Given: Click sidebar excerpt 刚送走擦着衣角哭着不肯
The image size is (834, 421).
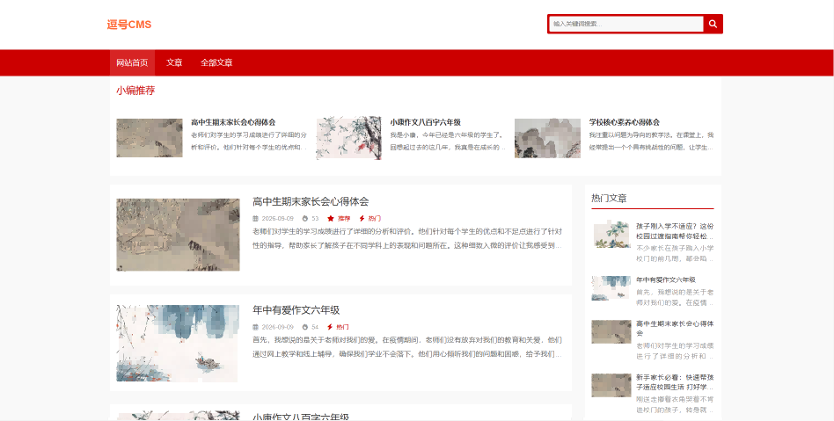Looking at the screenshot, I should [x=675, y=404].
